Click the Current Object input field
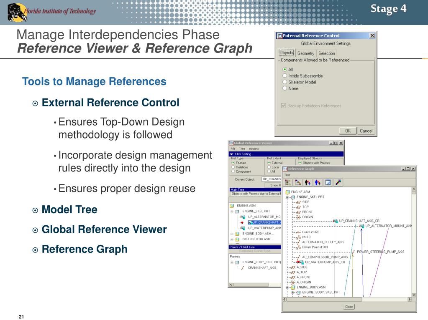The height and width of the screenshot is (320, 428). tap(272, 179)
